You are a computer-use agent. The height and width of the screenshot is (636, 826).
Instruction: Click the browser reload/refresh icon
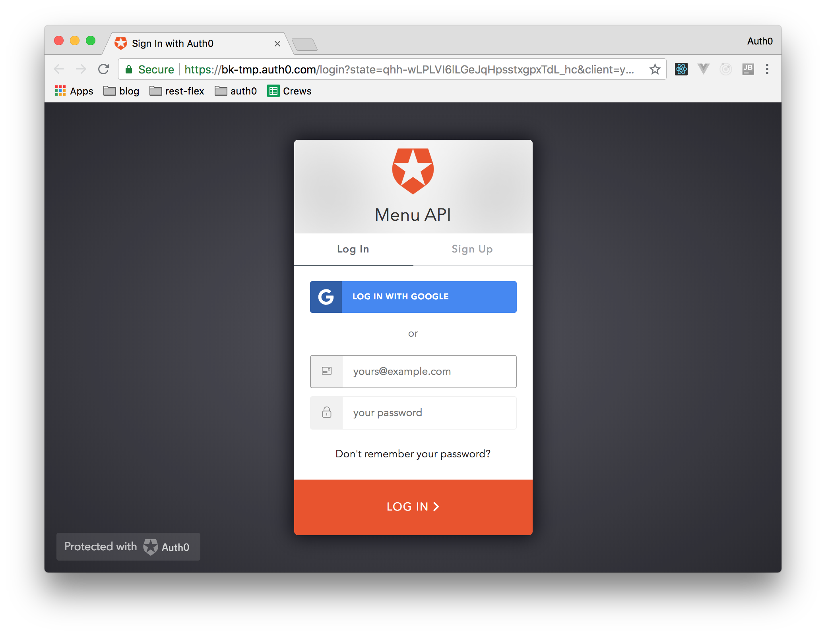104,69
